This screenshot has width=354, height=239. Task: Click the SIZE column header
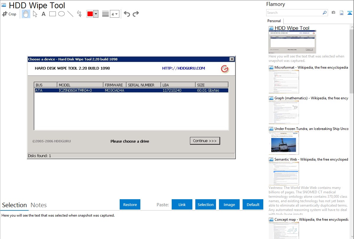coord(212,85)
